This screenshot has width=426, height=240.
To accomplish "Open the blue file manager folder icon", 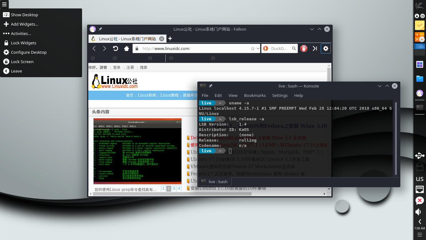I will pos(420,78).
